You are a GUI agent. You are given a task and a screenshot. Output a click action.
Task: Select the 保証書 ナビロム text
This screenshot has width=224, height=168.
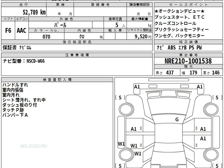(17, 48)
